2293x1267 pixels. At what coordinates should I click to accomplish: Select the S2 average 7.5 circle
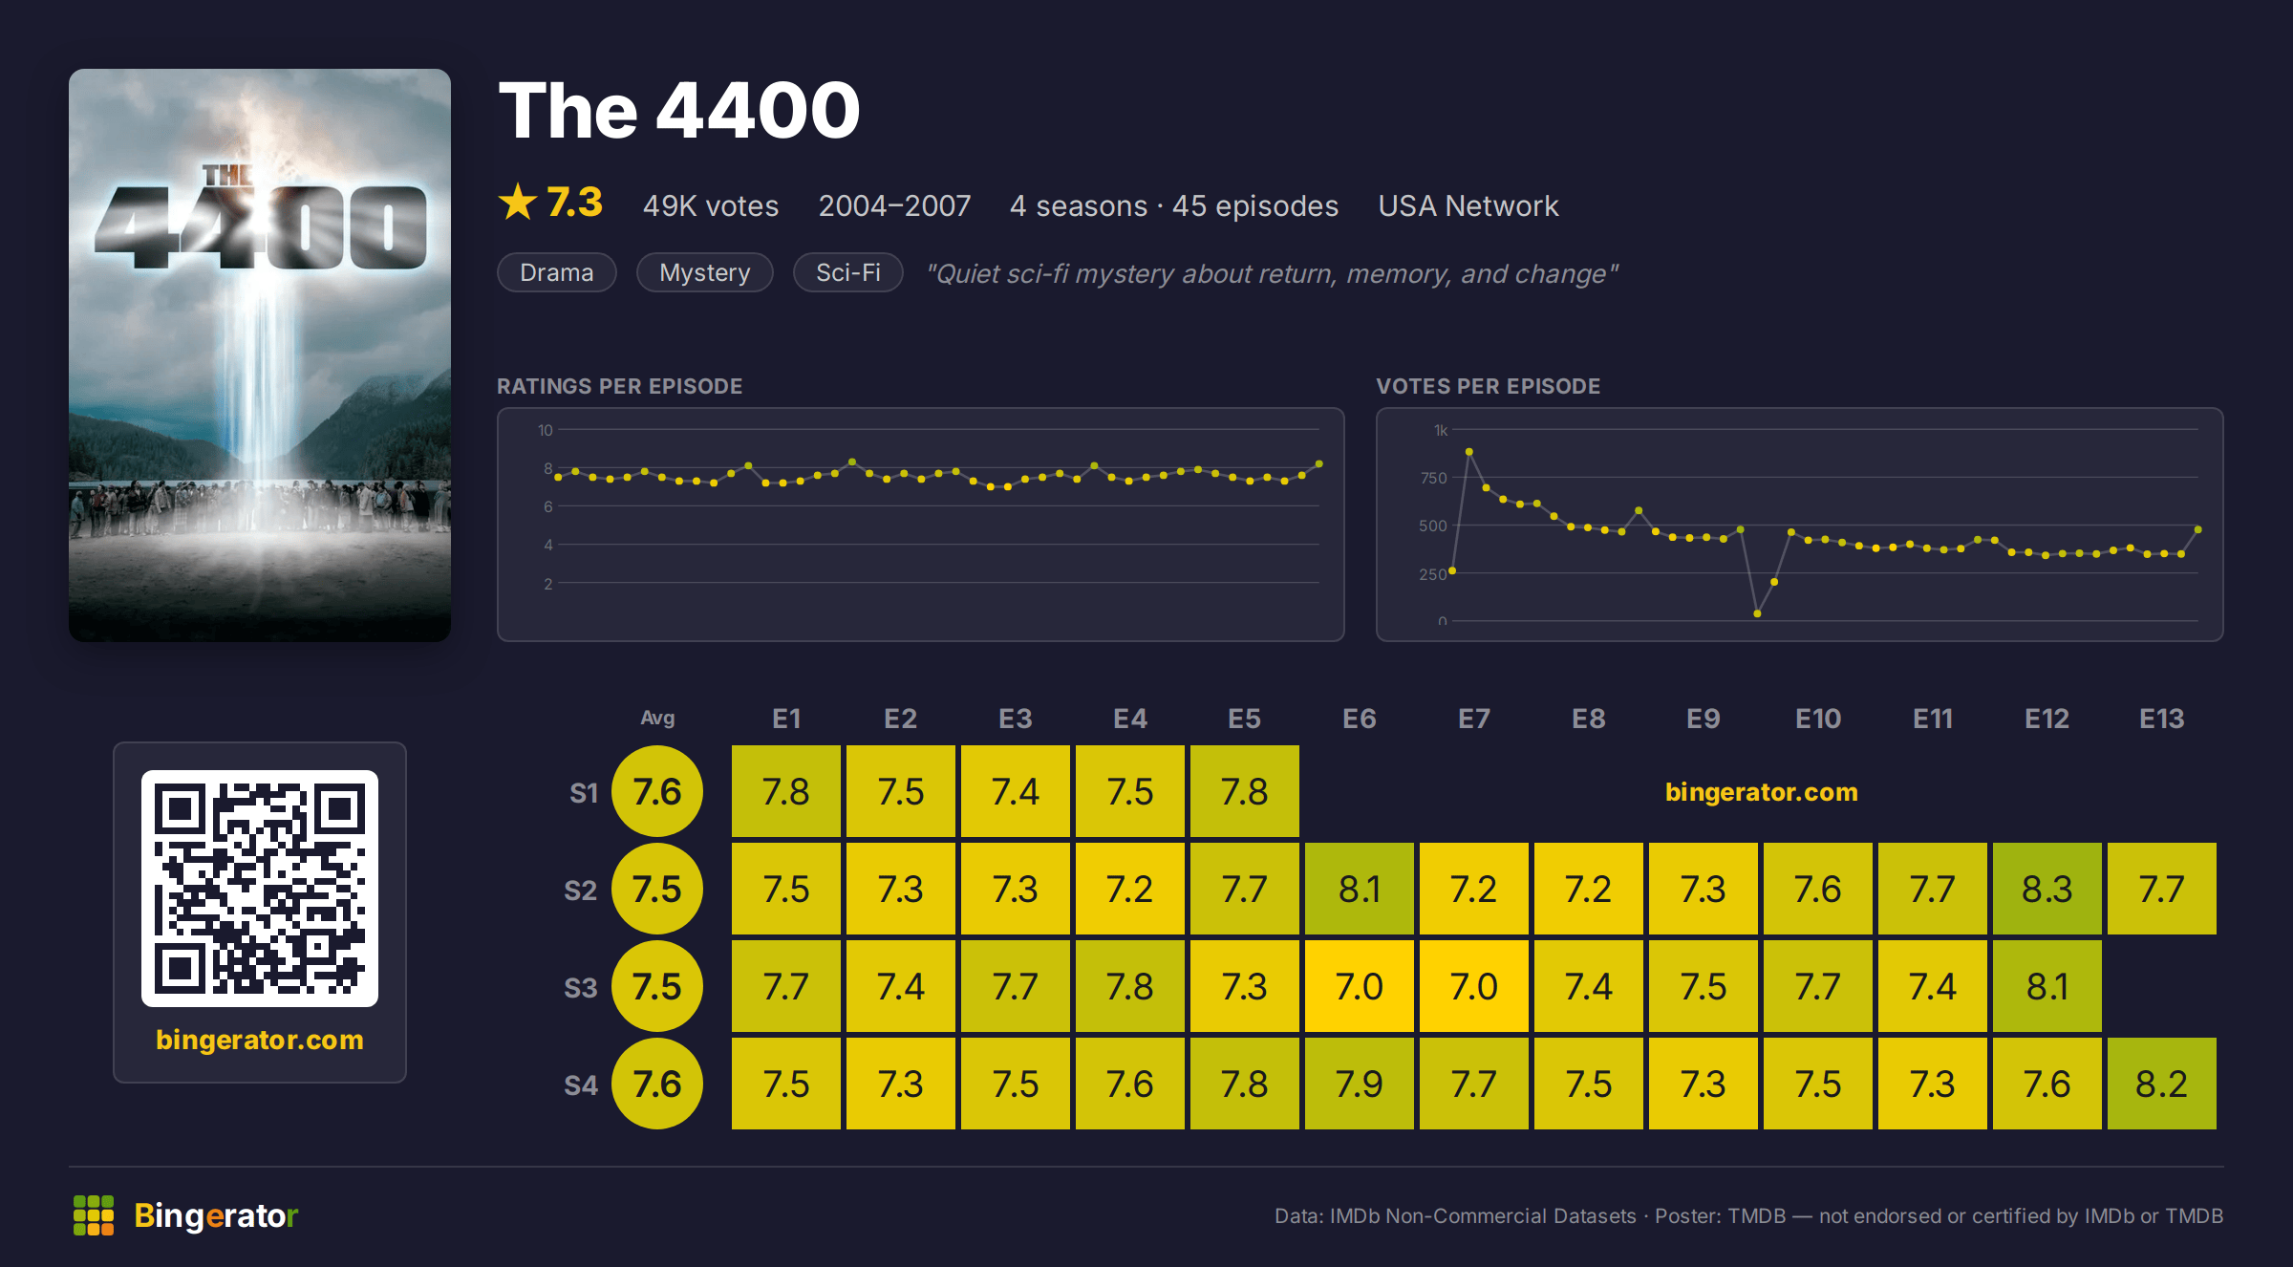pyautogui.click(x=657, y=889)
